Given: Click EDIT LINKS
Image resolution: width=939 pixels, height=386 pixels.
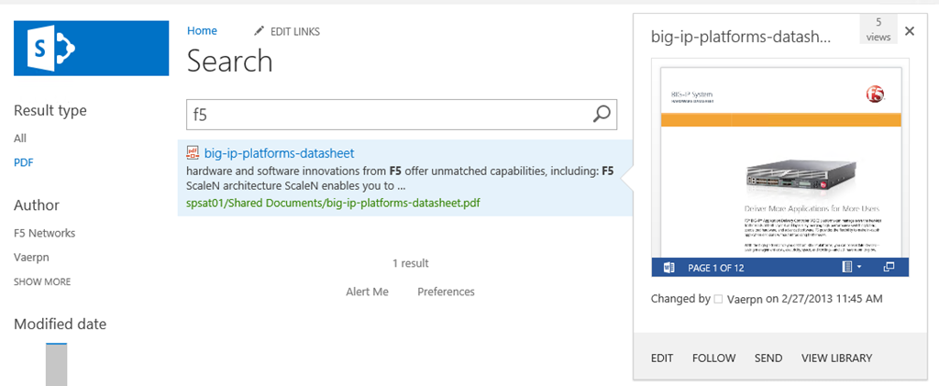Looking at the screenshot, I should tap(295, 32).
